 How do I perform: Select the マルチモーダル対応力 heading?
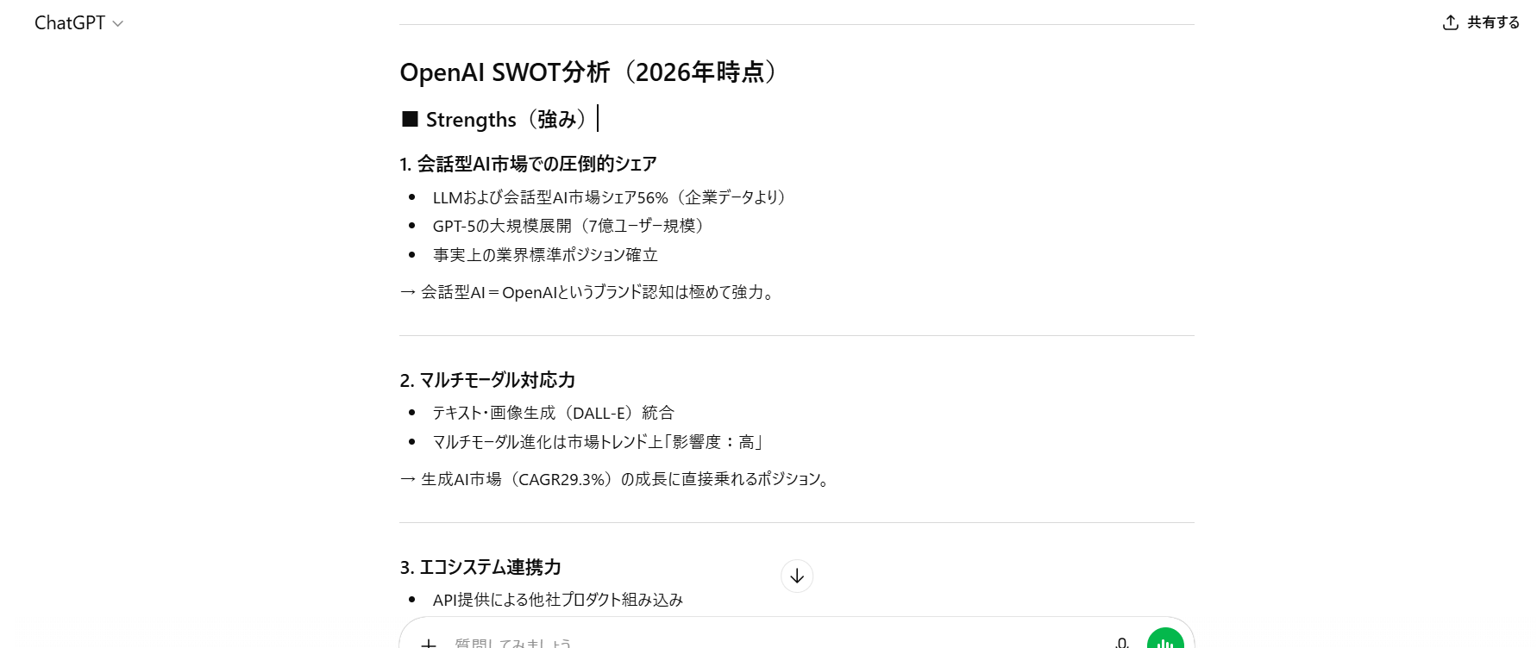coord(487,380)
